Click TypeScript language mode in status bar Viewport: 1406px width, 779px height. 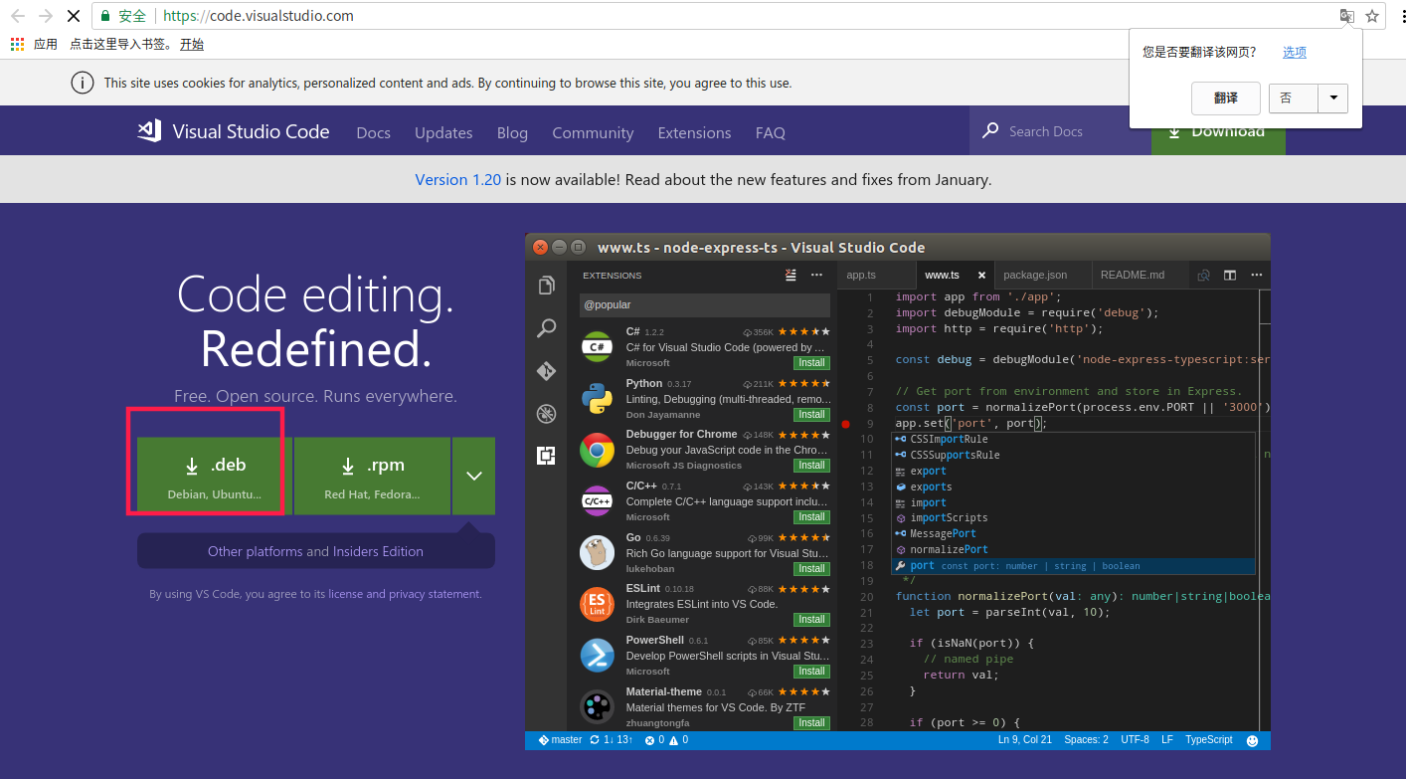click(x=1208, y=740)
